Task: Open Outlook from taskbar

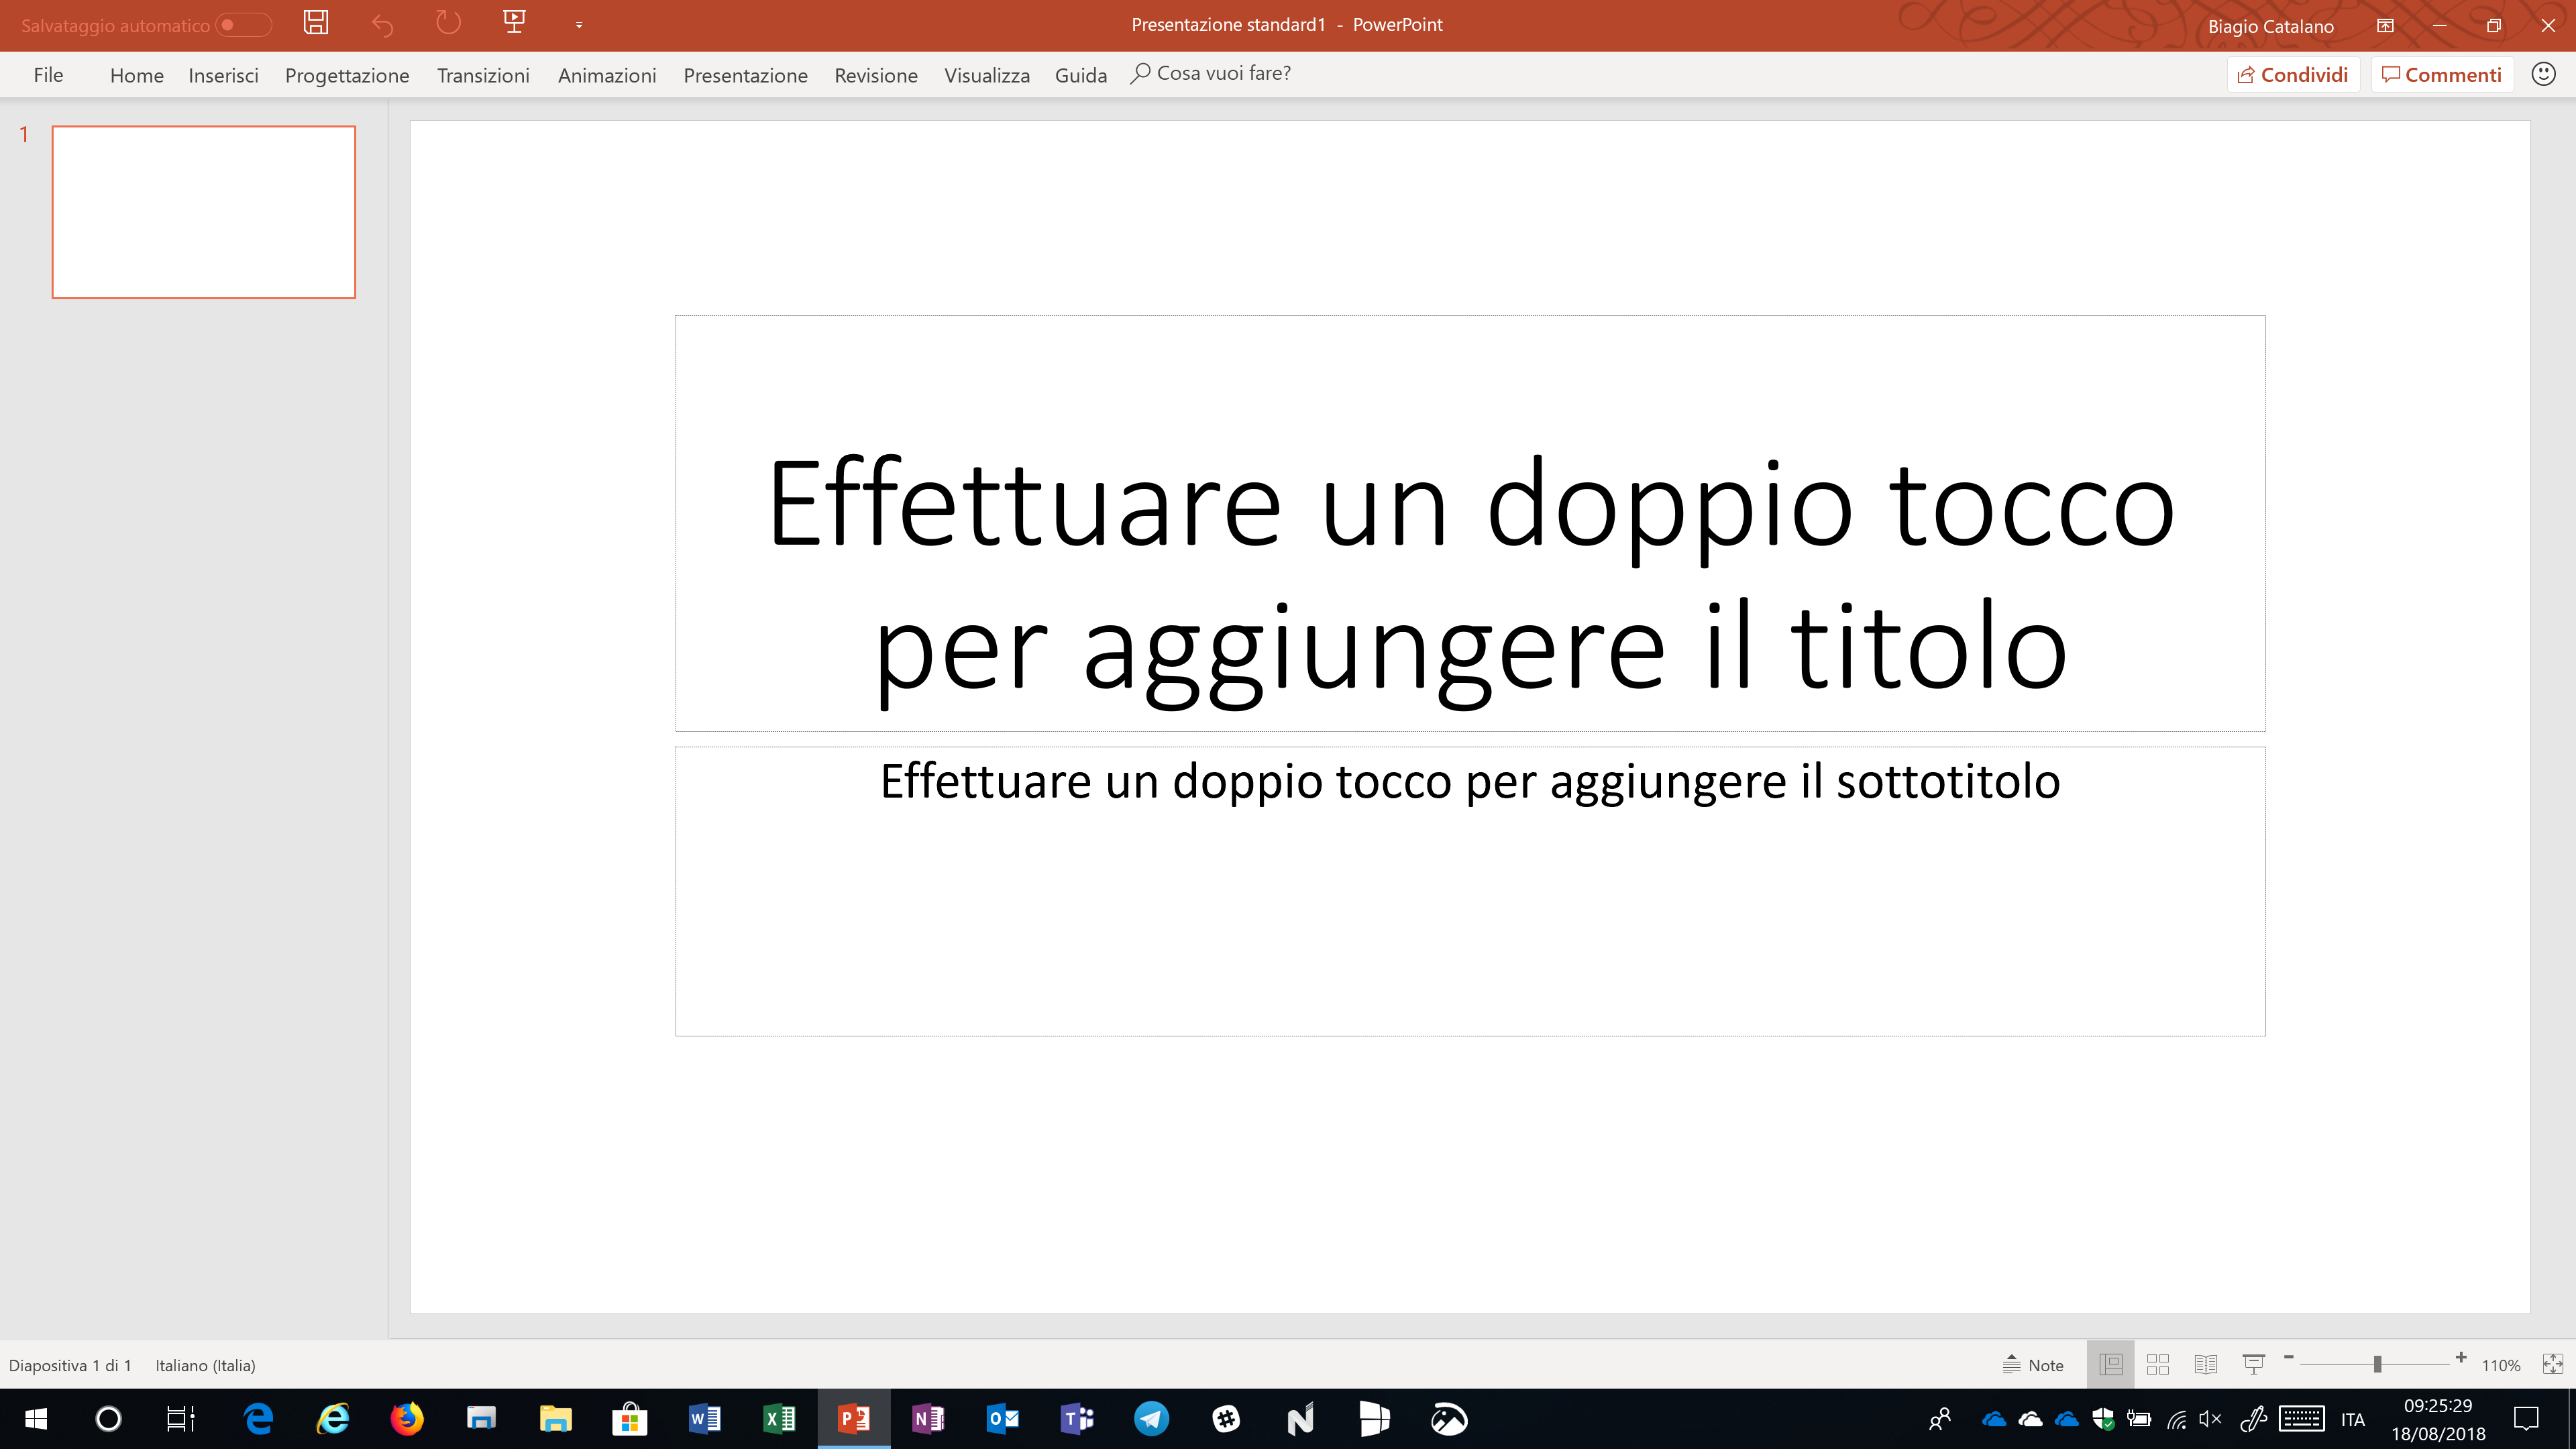Action: click(1002, 1419)
